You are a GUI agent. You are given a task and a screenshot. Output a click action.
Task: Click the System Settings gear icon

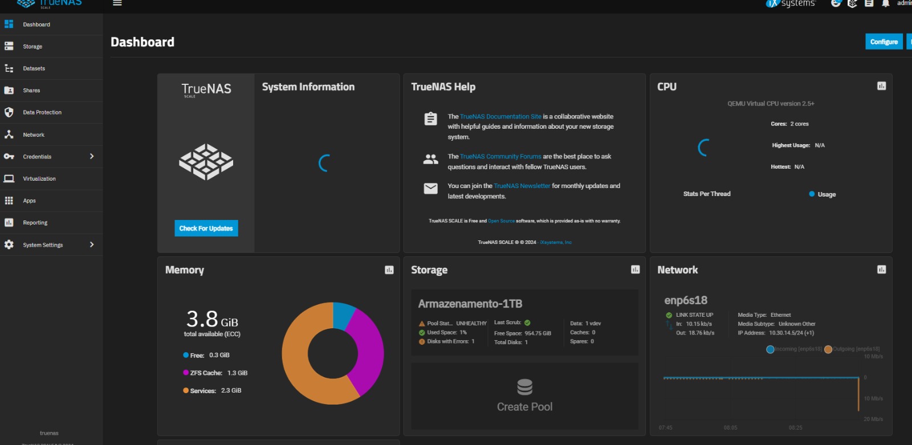[x=9, y=244]
